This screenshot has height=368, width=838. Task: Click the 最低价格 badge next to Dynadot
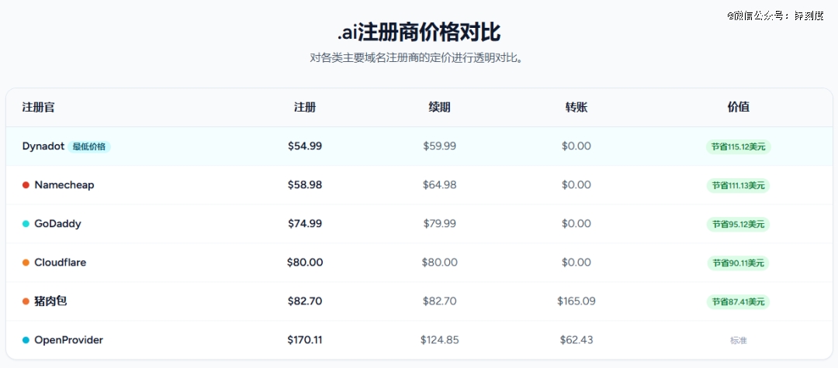[89, 146]
